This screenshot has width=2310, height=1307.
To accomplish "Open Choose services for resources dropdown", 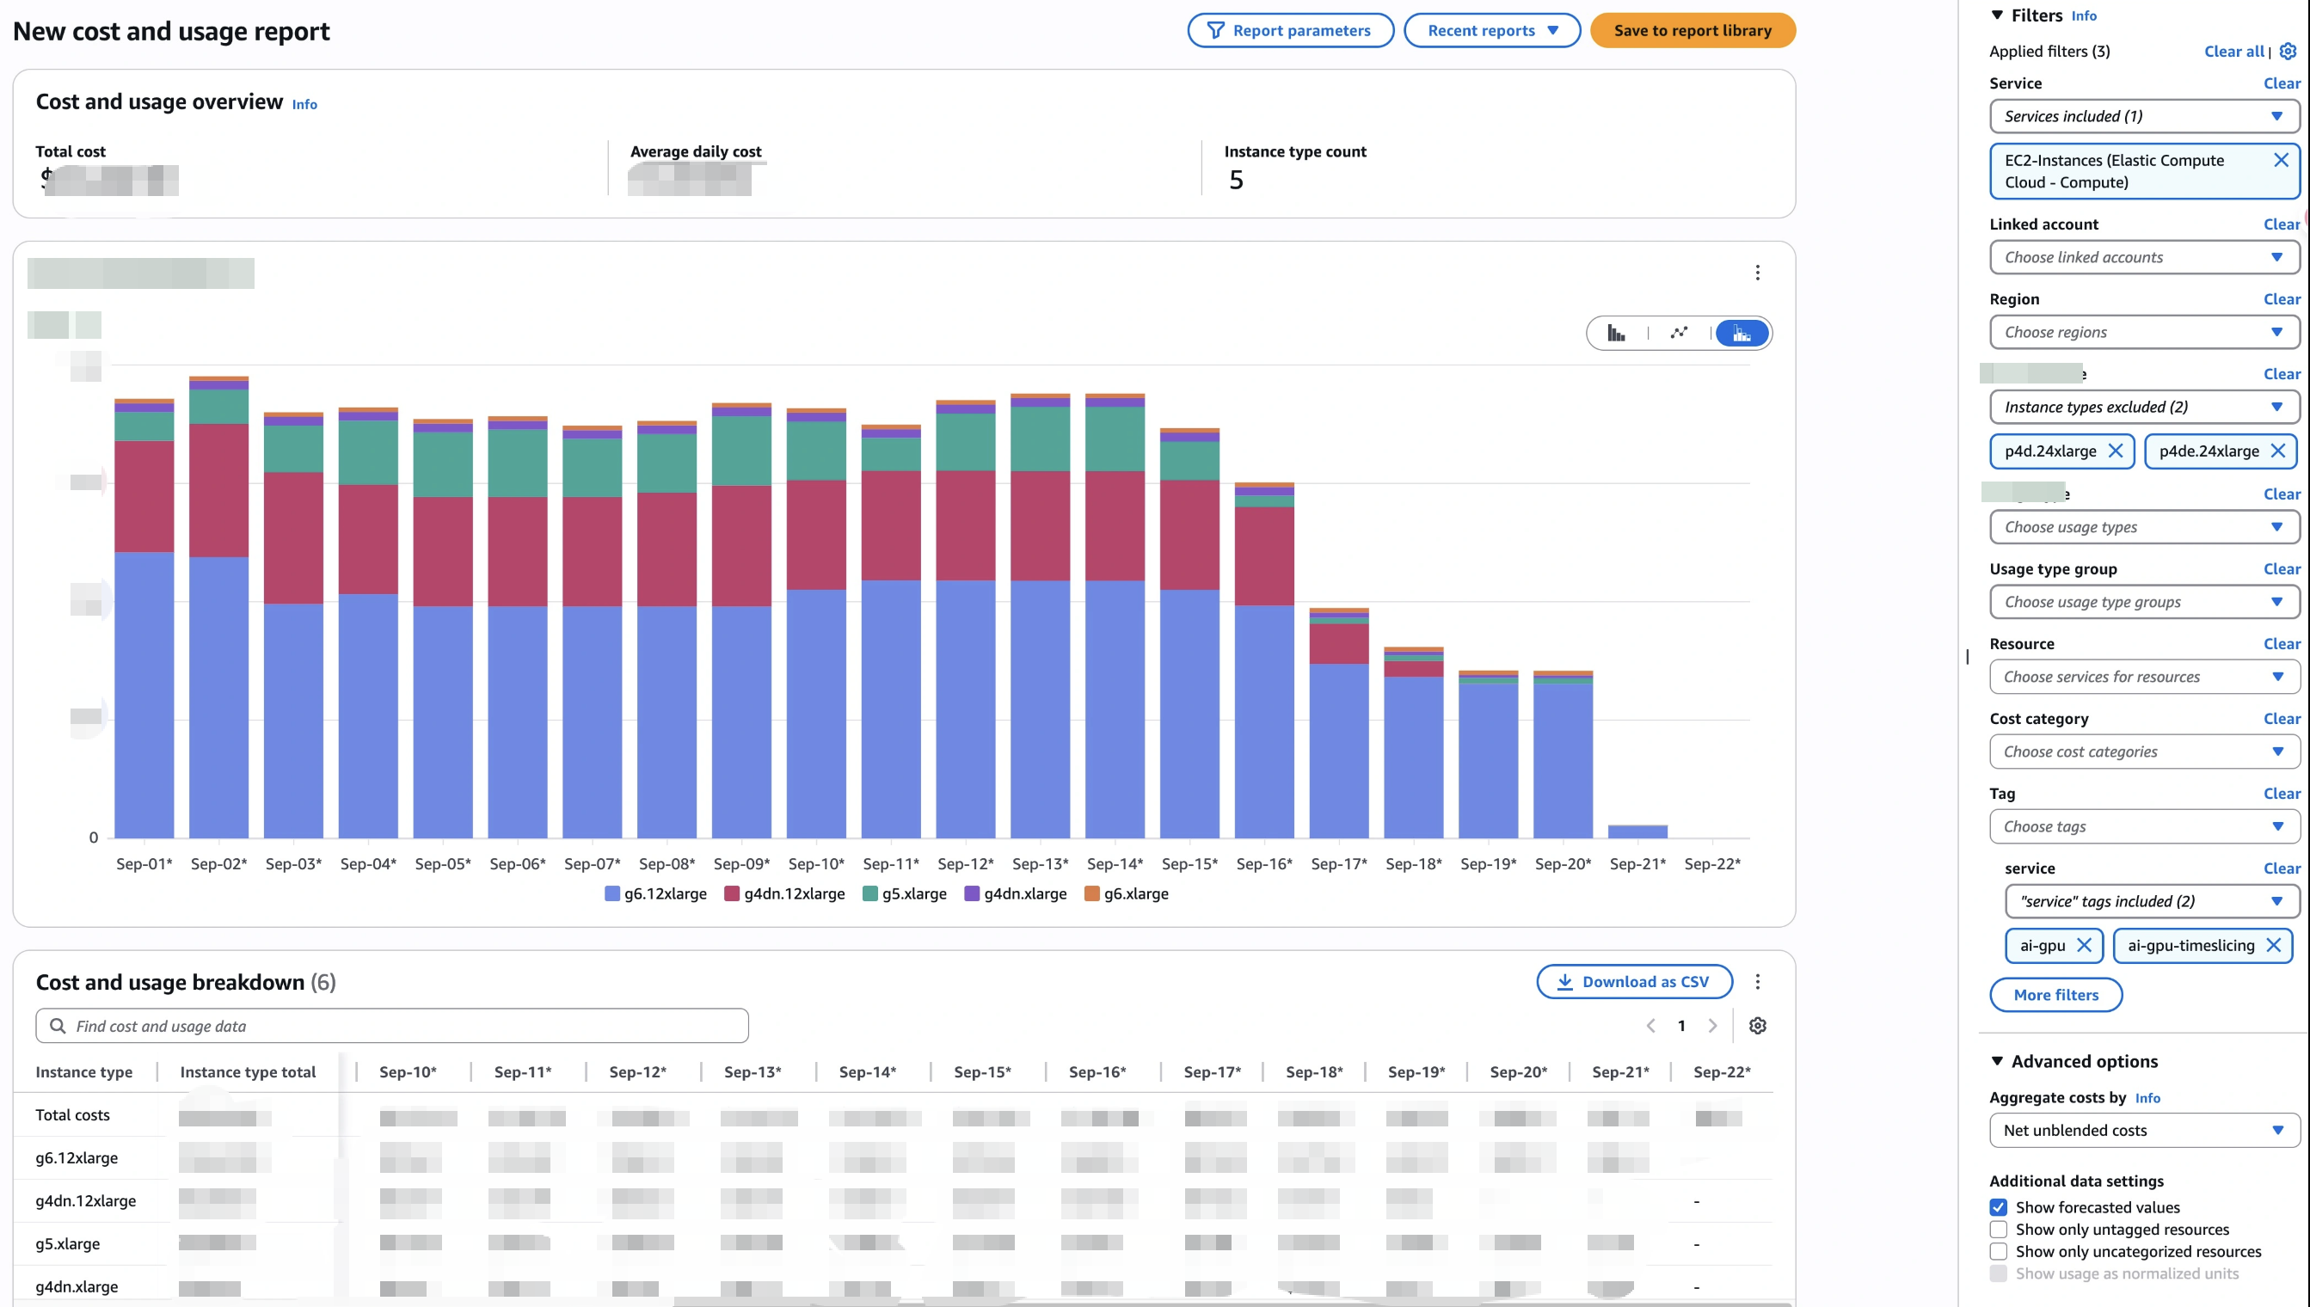I will tap(2144, 678).
